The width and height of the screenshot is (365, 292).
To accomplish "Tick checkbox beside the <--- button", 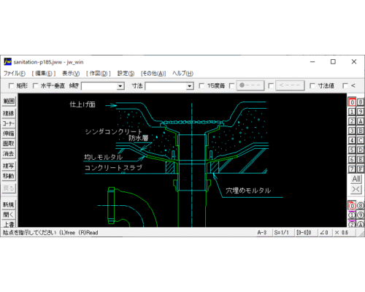I will pos(271,85).
